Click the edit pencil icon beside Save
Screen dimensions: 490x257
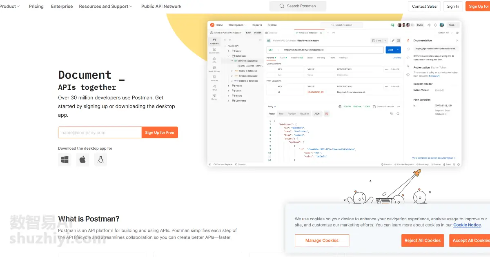[x=393, y=41]
